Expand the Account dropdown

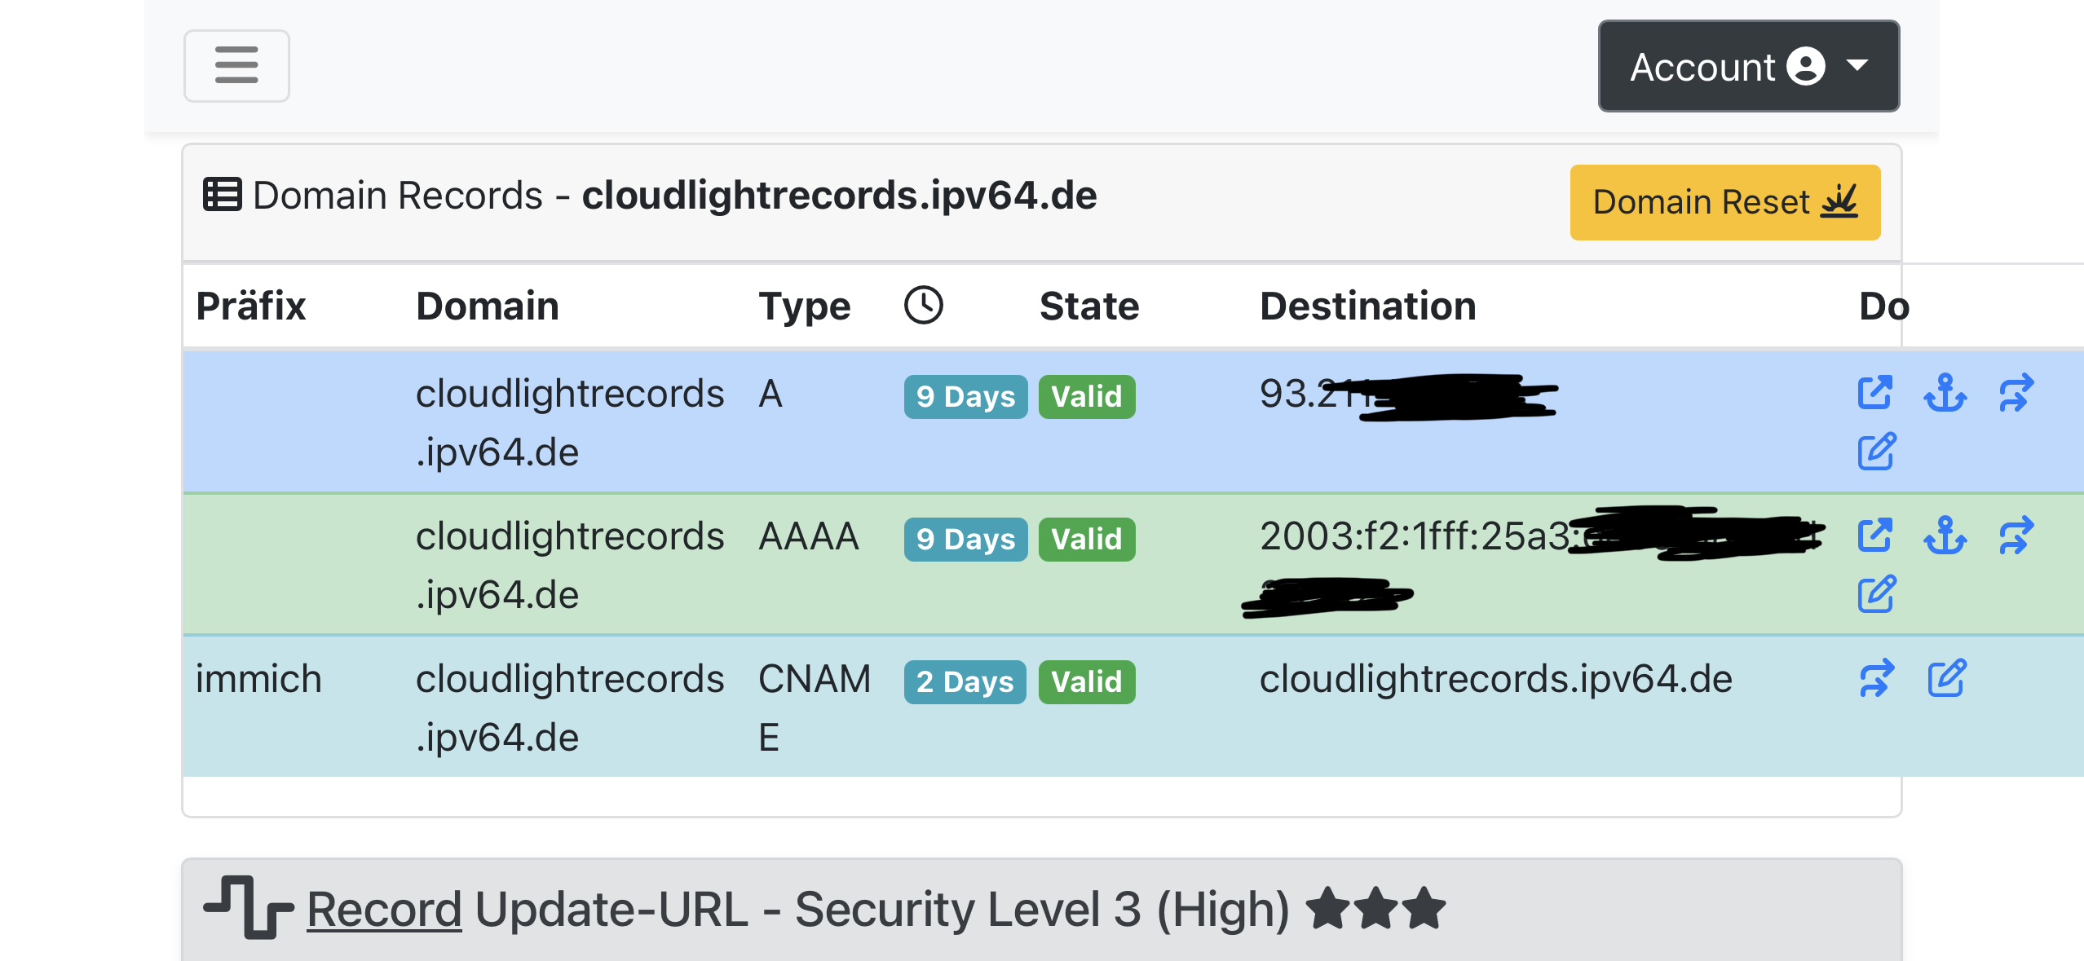[1748, 66]
